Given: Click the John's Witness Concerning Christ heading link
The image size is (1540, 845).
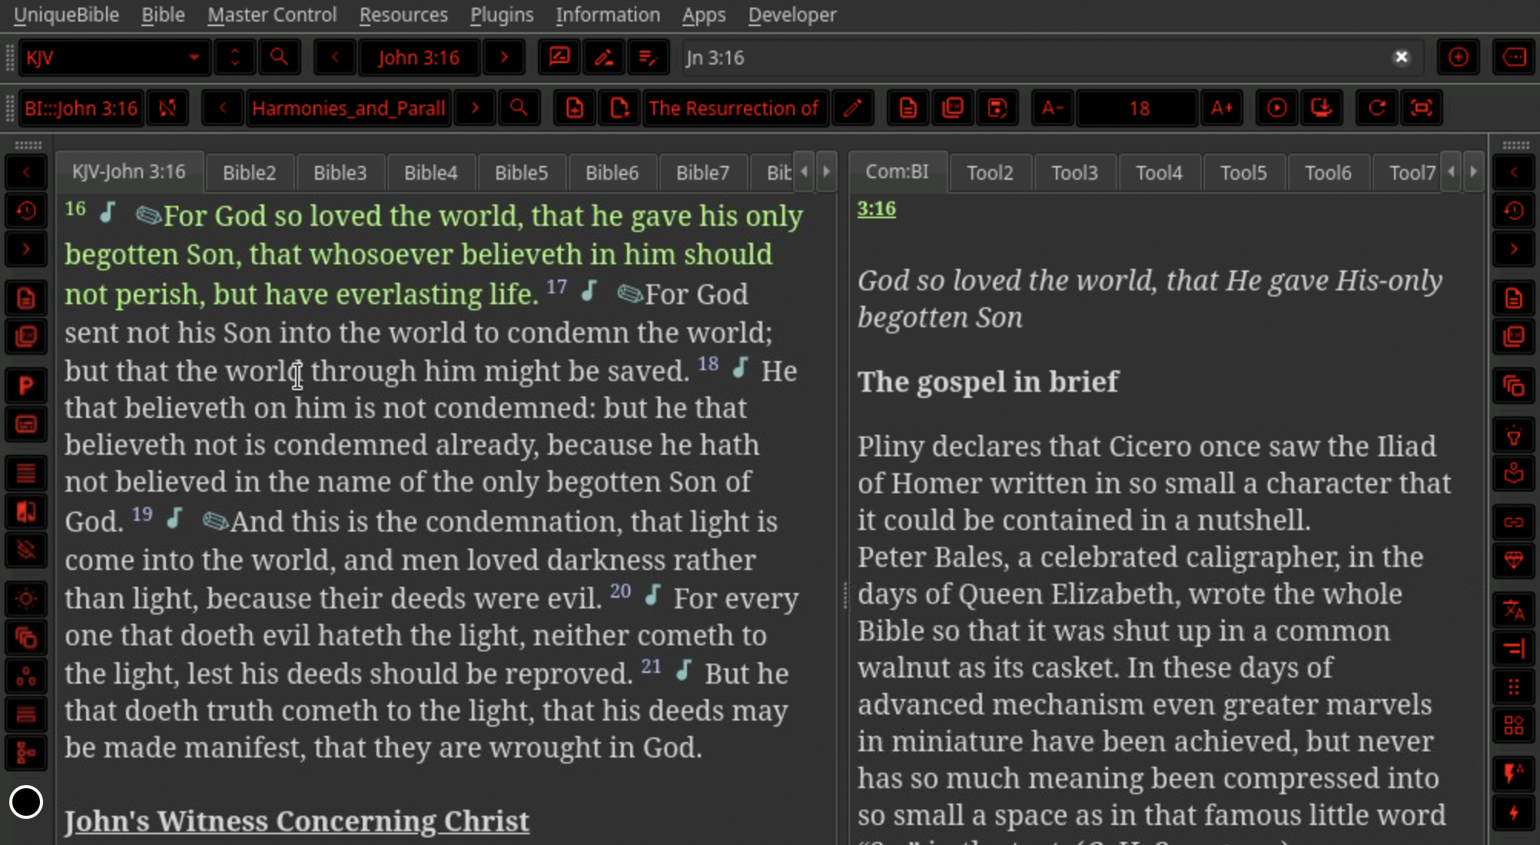Looking at the screenshot, I should (x=297, y=821).
